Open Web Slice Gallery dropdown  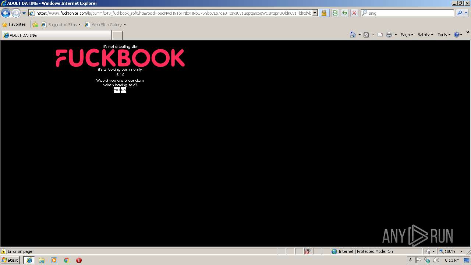coord(106,25)
